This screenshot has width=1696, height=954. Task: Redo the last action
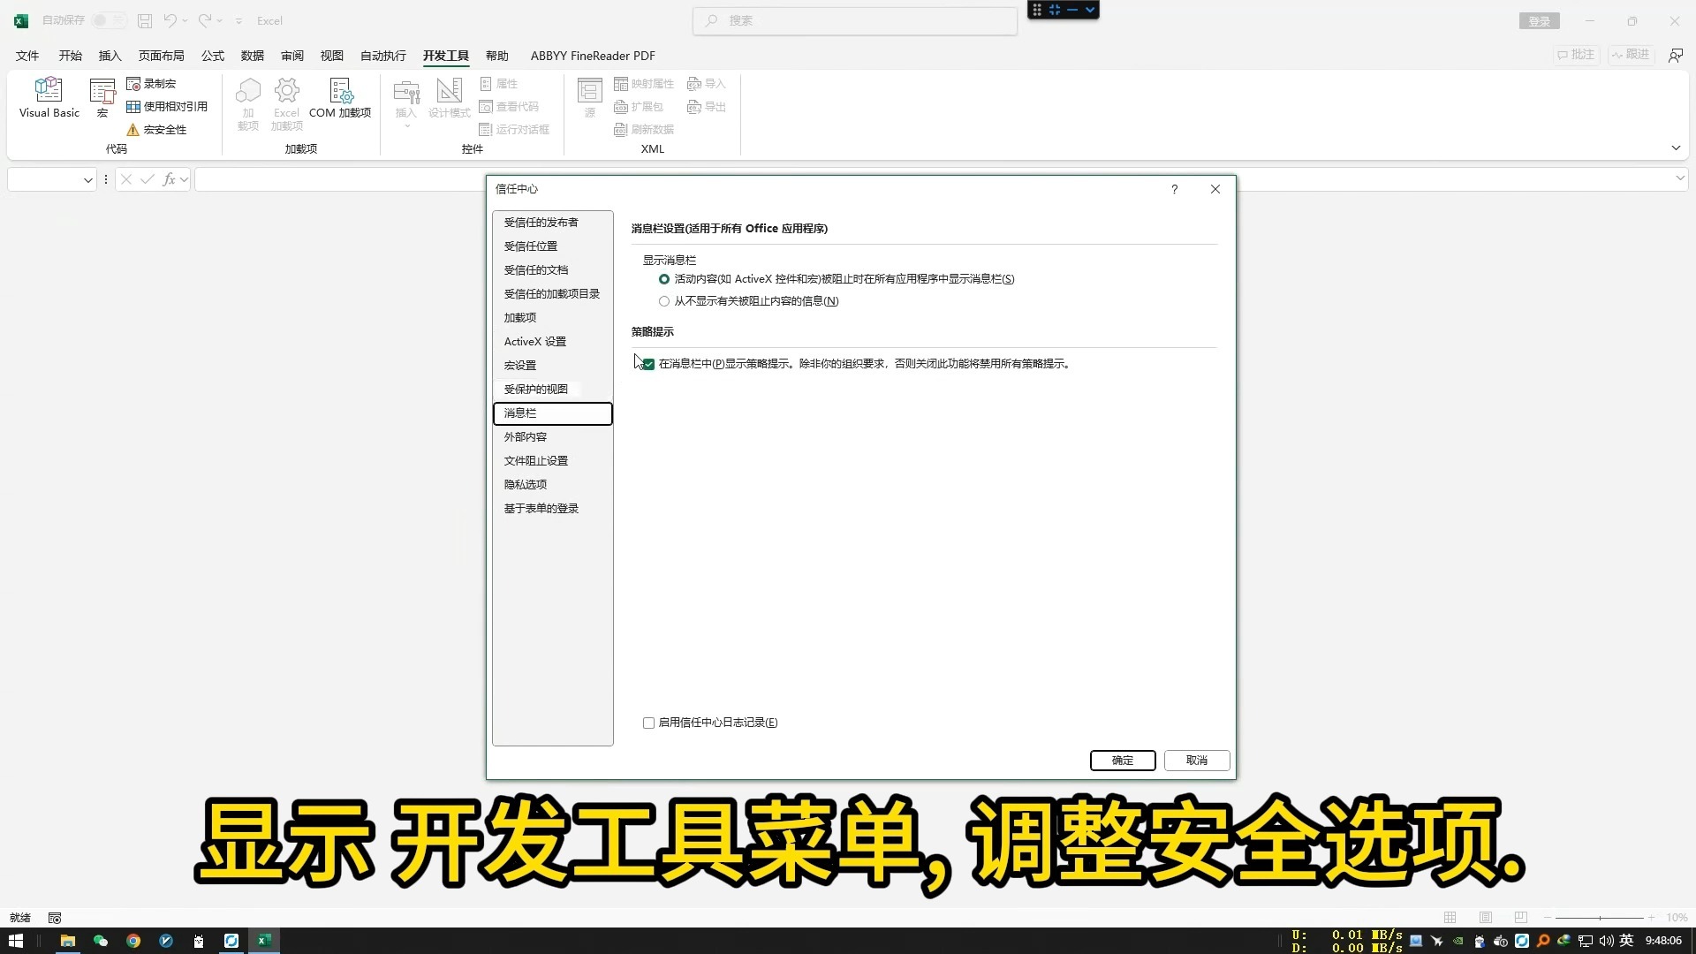click(204, 20)
